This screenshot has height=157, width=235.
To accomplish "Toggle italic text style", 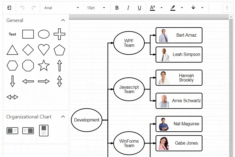I will pyautogui.click(x=128, y=8).
